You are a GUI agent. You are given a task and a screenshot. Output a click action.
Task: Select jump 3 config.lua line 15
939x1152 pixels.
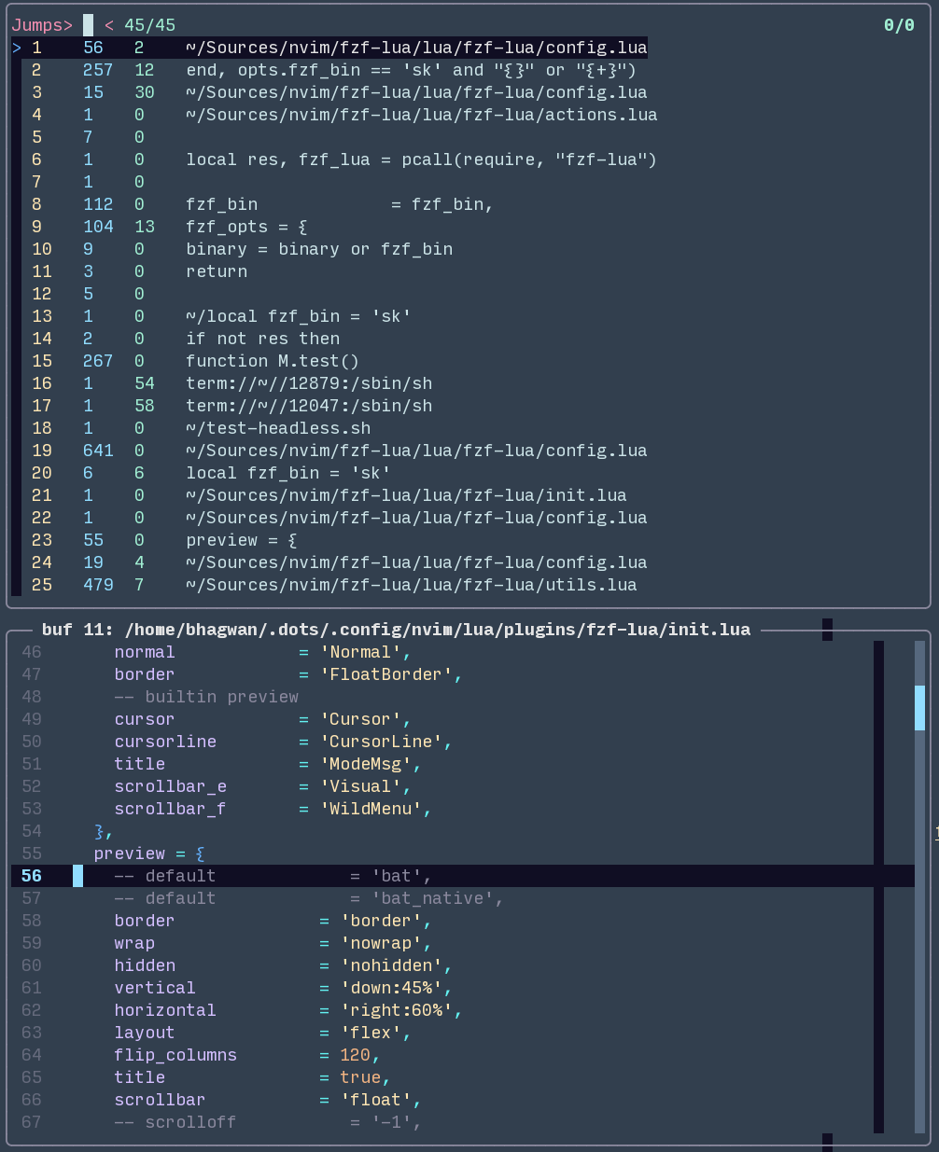[340, 92]
